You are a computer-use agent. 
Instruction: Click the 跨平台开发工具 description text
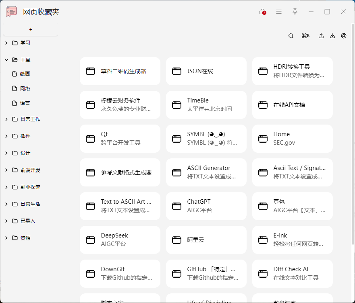click(x=120, y=143)
